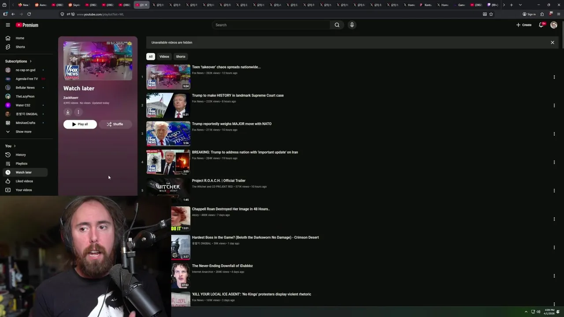Open Trump reportedly weighs MAJOR move title

pos(232,124)
